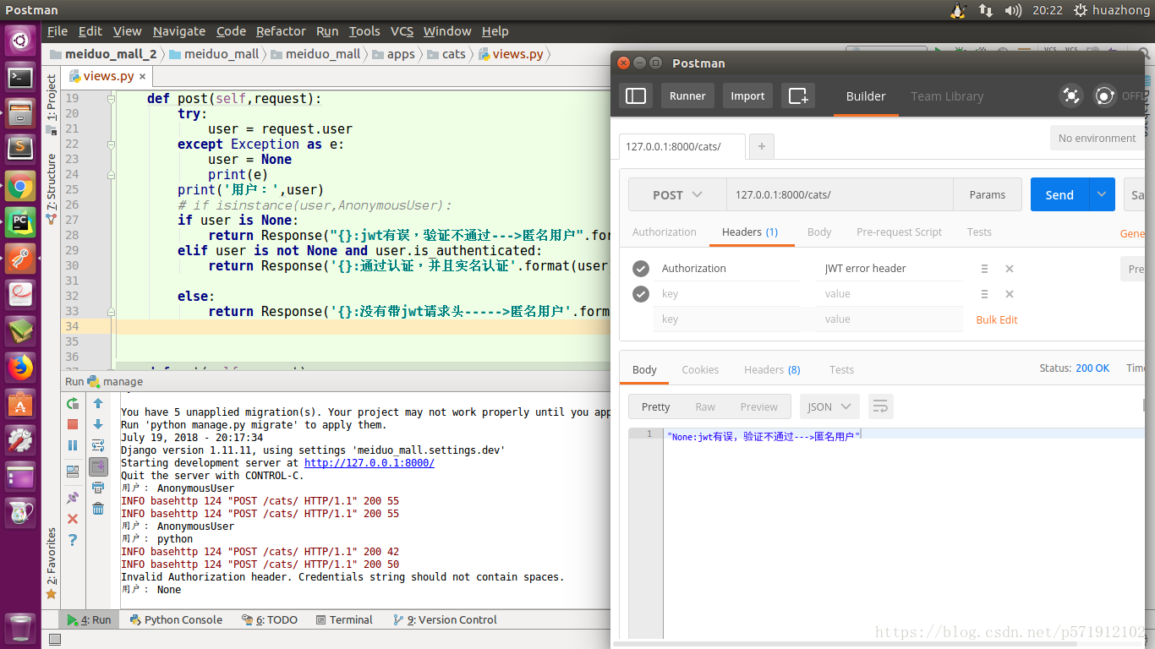Select the cats folder in breadcrumb
Screen dimensions: 1155x649
tap(446, 54)
